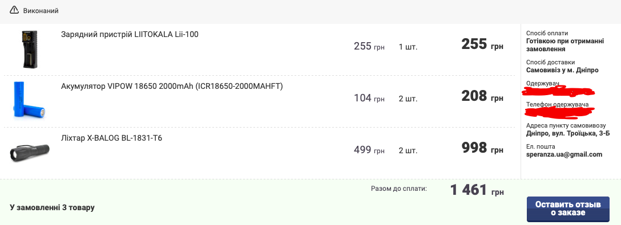The image size is (621, 225).
Task: Click the Самовивіз у м. Дніпро delivery text
Action: (x=562, y=70)
